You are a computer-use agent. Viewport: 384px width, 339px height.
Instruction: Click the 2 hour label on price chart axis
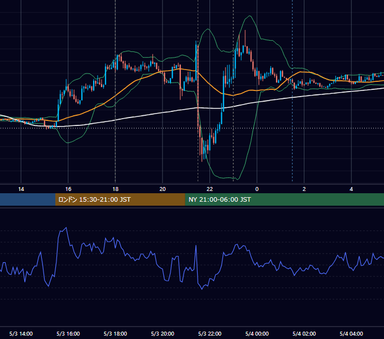point(304,189)
